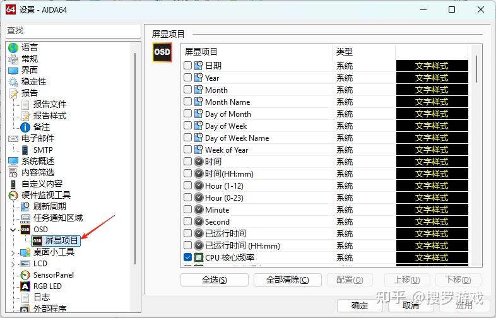Collapse the OSD tree node
Viewport: 496px width, 318px height.
(13, 230)
